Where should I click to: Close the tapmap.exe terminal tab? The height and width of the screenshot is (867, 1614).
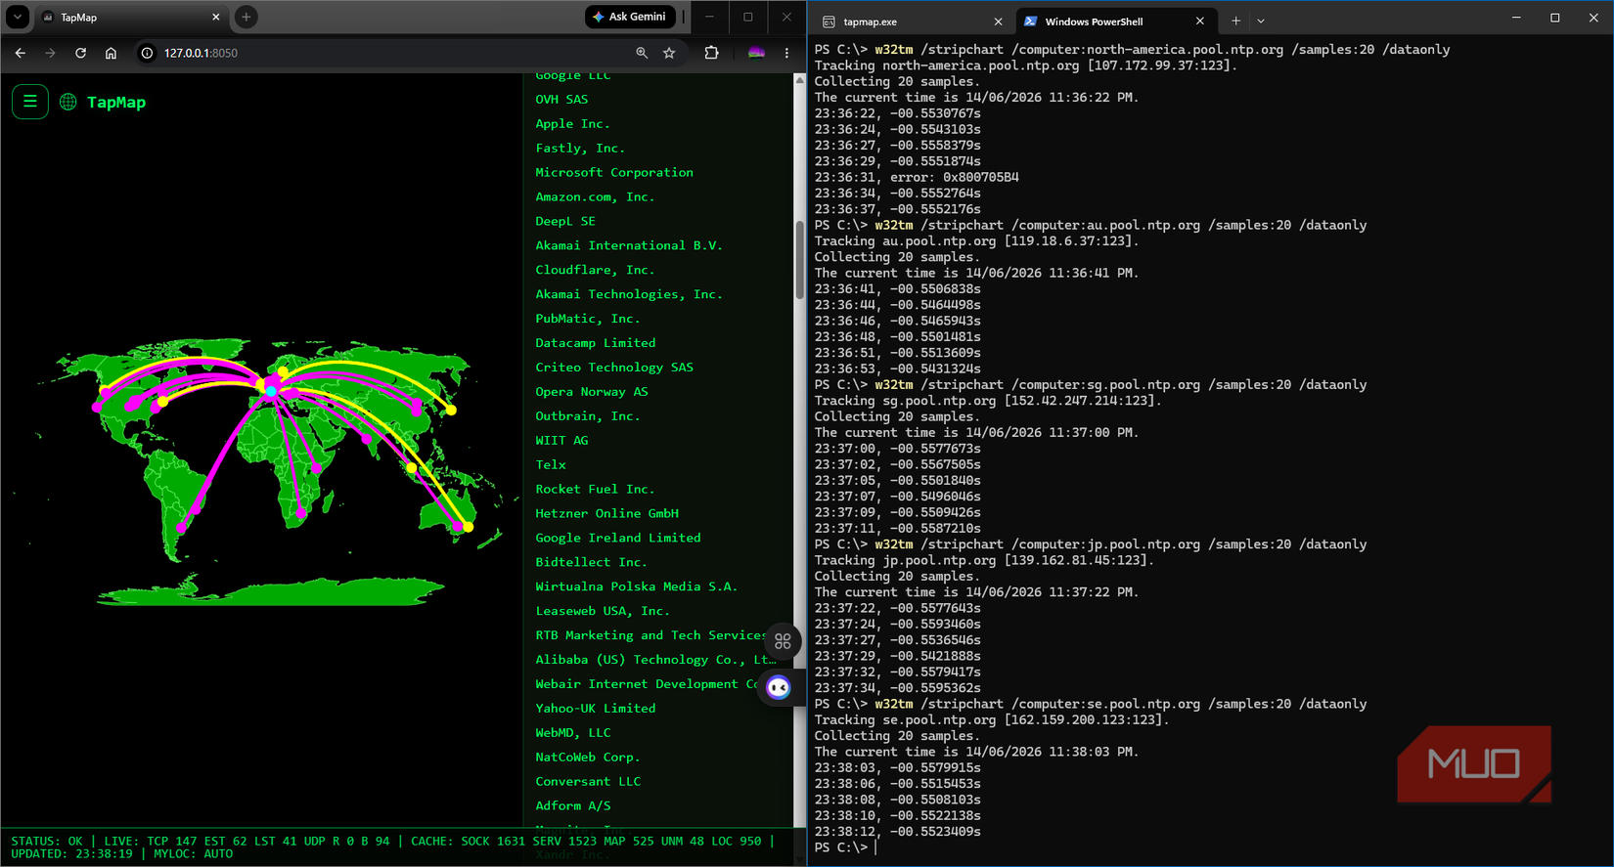click(x=998, y=21)
